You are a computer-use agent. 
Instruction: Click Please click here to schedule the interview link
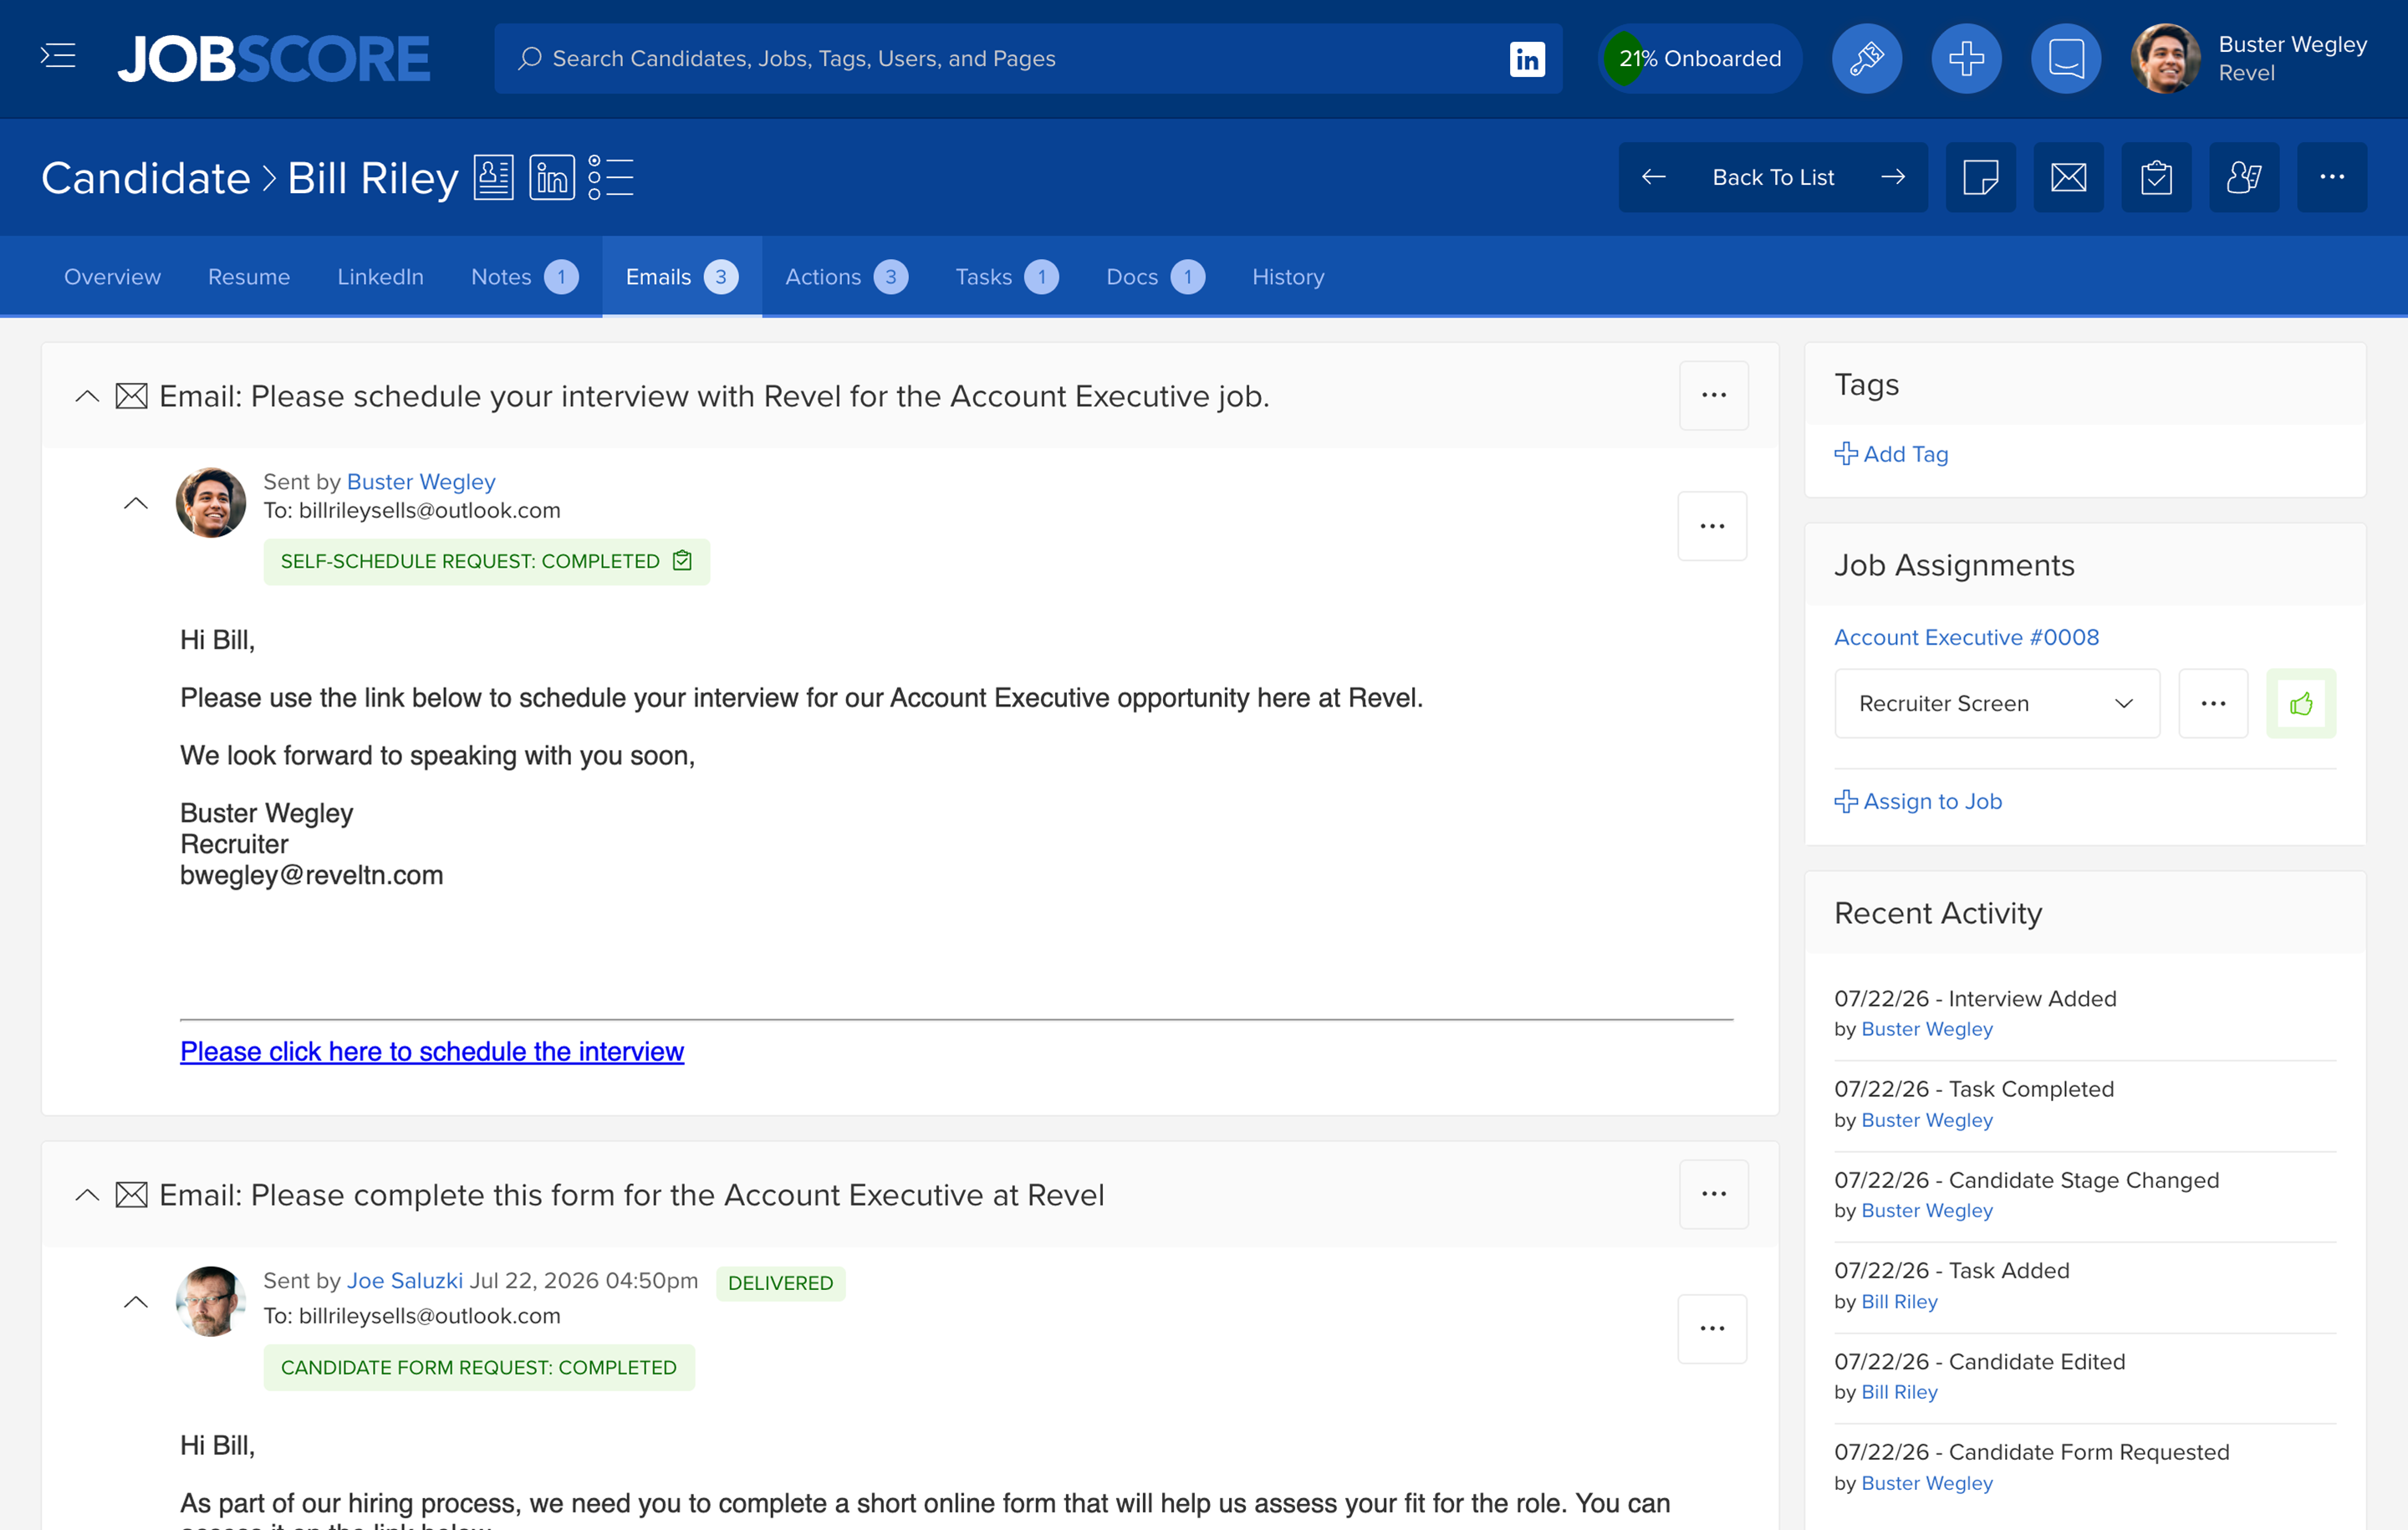click(432, 1051)
